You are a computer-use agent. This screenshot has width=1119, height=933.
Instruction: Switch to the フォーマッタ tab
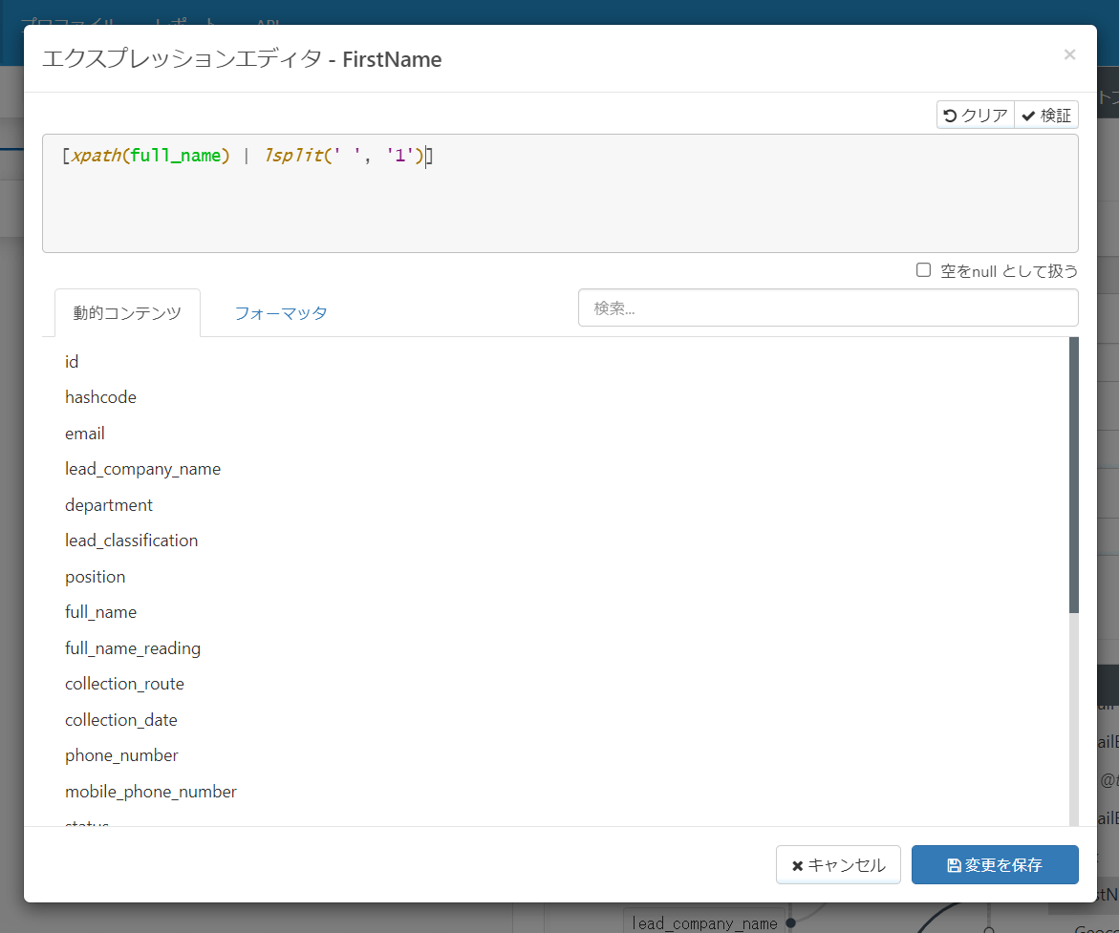click(281, 313)
